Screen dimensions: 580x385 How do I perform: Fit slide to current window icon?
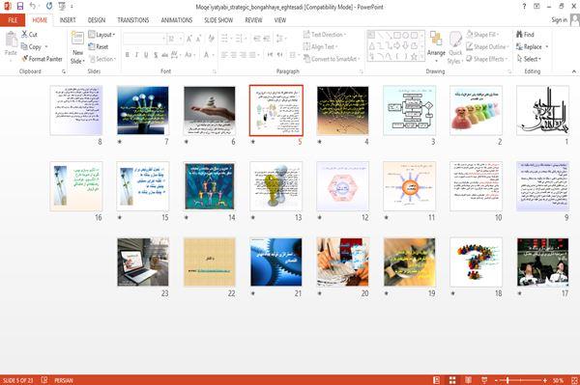pos(574,380)
